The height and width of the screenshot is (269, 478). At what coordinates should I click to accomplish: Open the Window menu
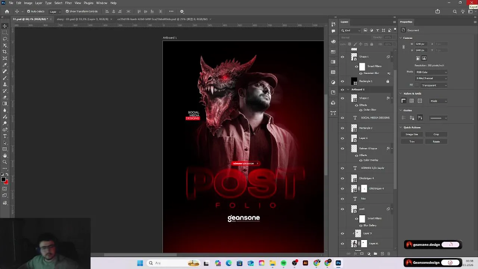coord(102,3)
